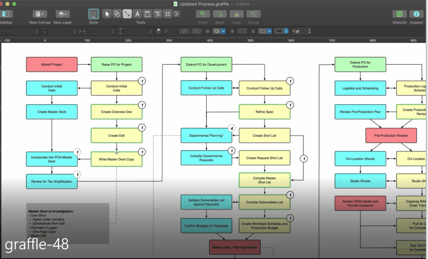Select the Raise PO for Project box

pyautogui.click(x=116, y=65)
